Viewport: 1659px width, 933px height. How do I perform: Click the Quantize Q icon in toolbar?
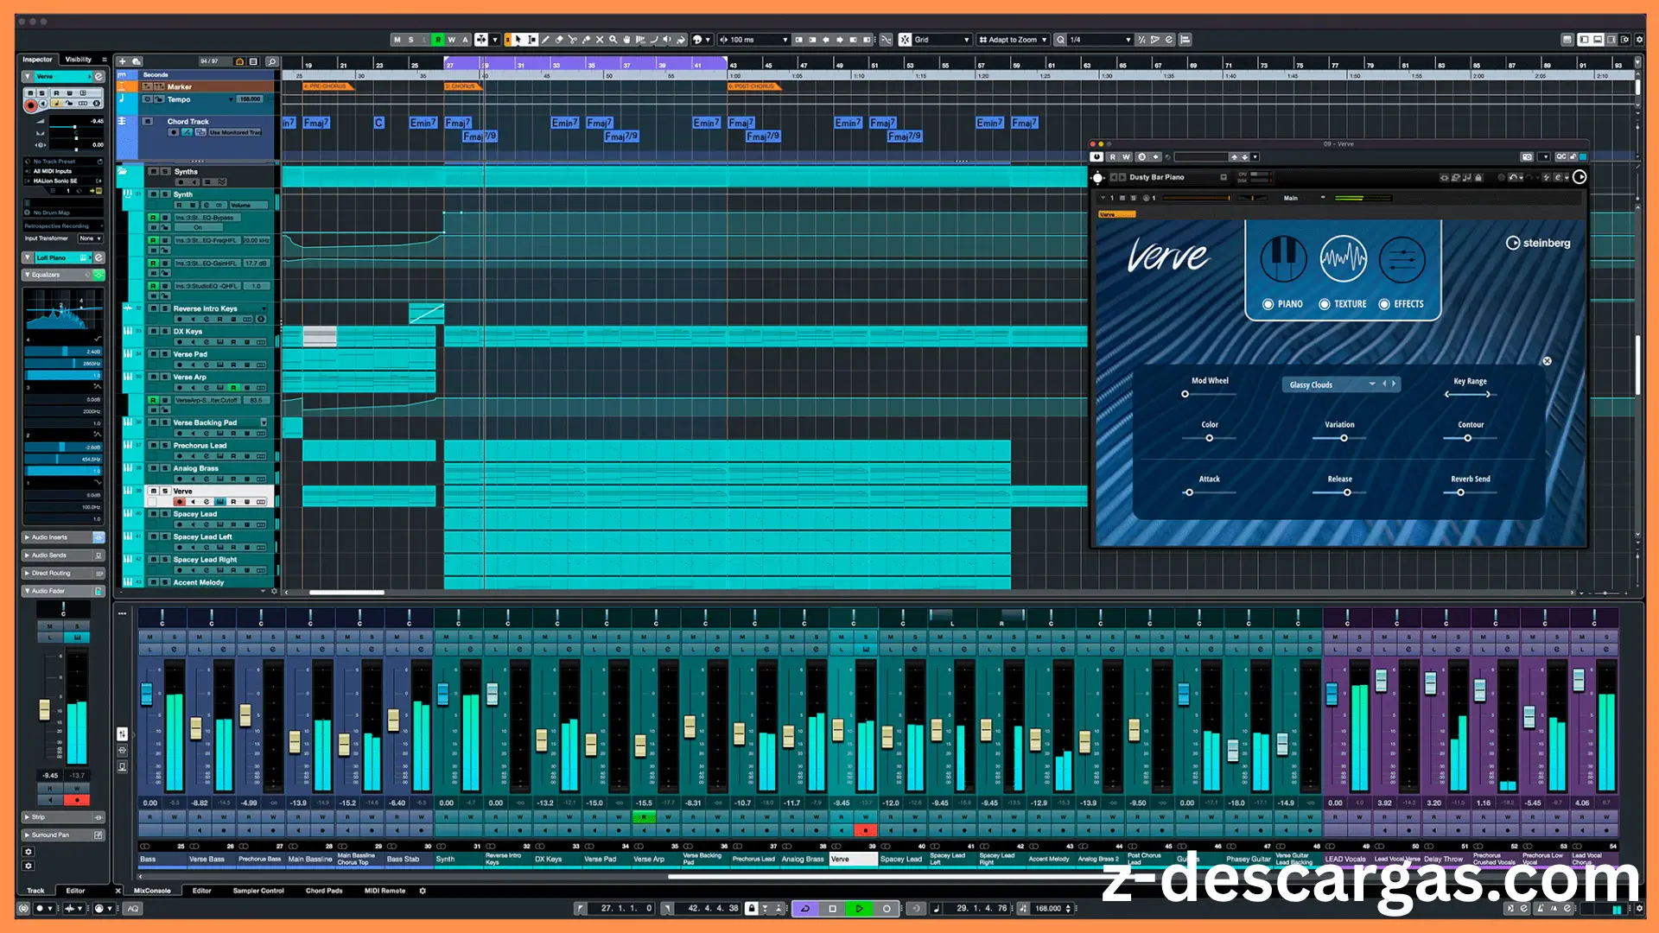[1061, 40]
